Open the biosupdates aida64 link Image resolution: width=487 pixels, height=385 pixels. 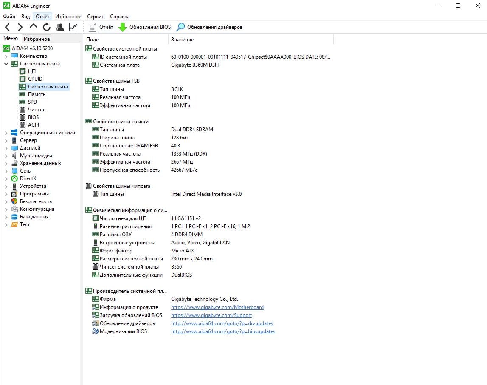pos(223,331)
